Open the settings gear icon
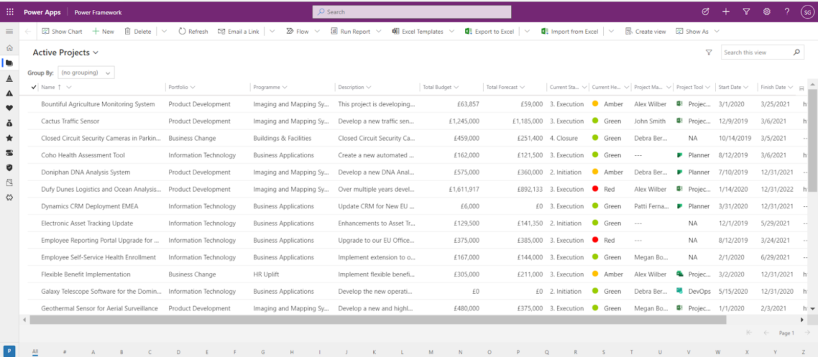The image size is (818, 357). 767,12
